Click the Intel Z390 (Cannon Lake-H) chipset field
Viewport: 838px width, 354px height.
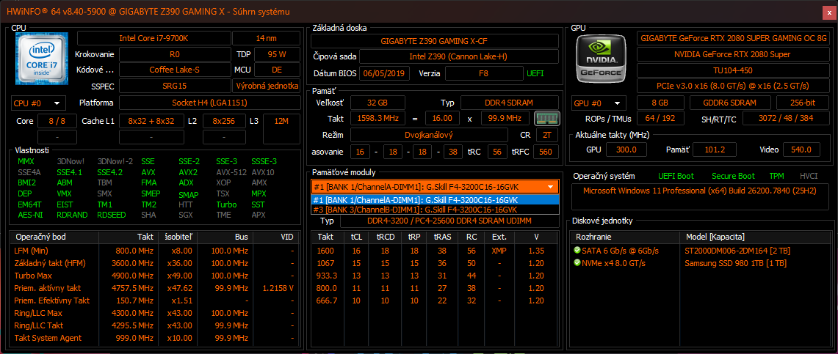tap(458, 56)
